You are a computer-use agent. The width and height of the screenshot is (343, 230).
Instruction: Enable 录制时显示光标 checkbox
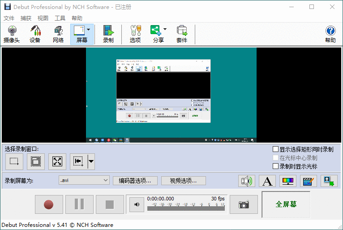[x=275, y=166]
